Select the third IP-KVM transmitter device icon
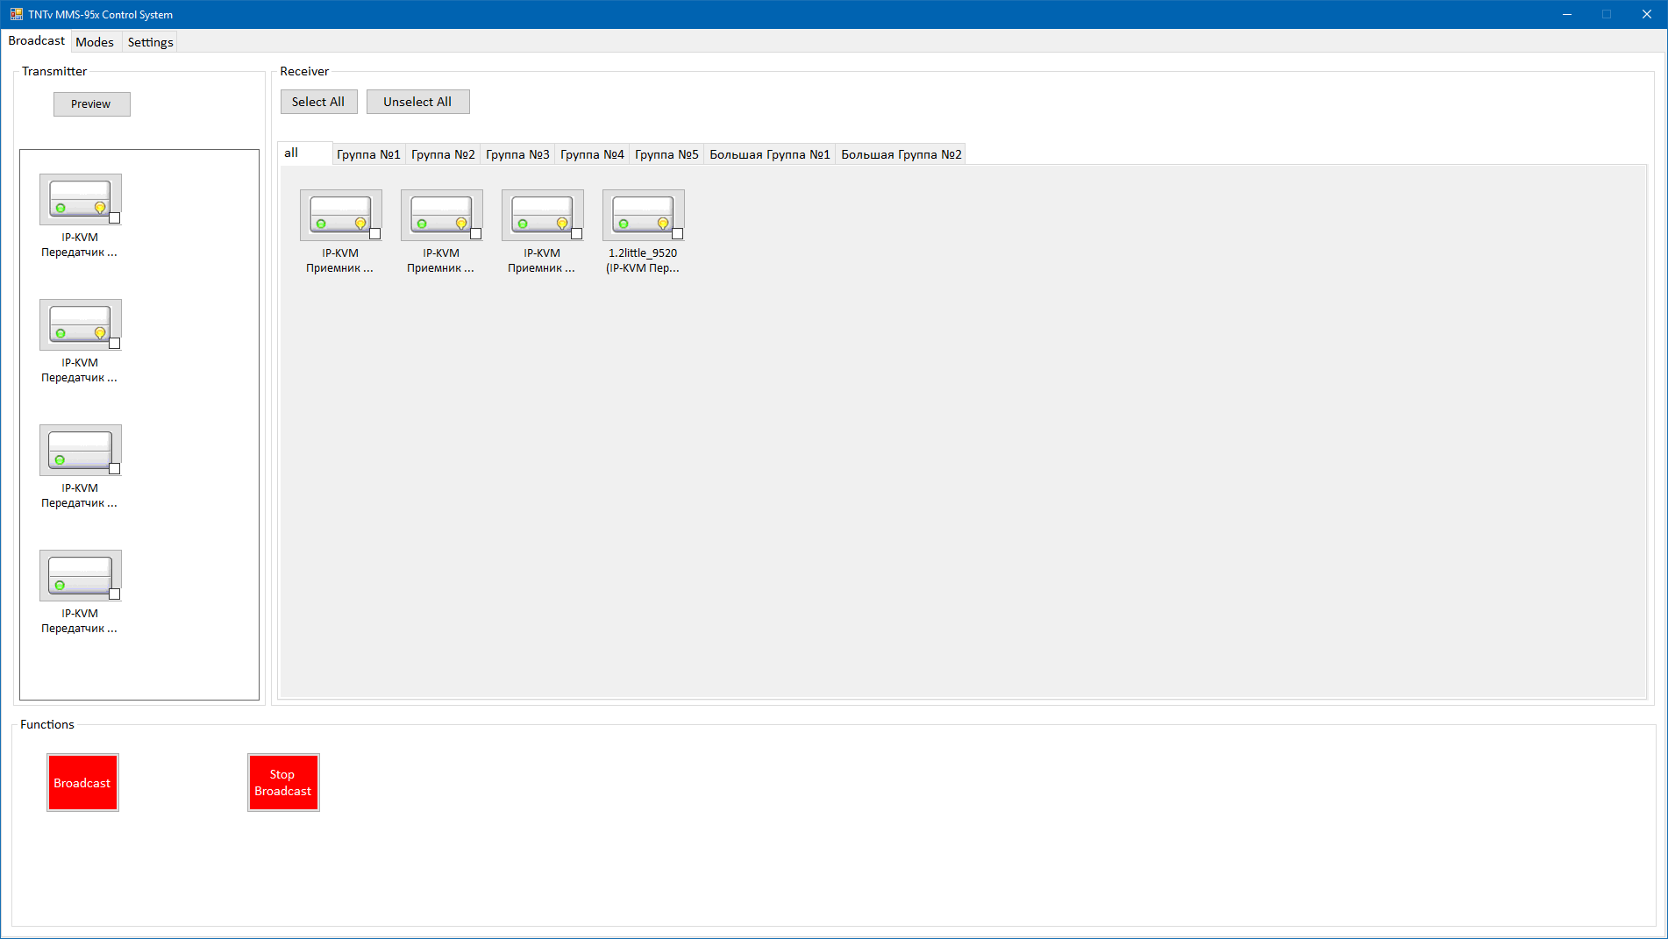The width and height of the screenshot is (1668, 939). pos(80,450)
